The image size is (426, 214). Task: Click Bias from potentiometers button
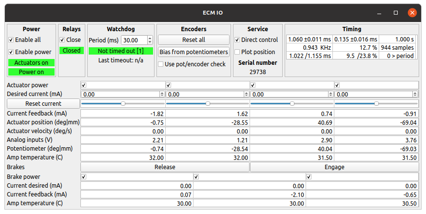tap(194, 52)
